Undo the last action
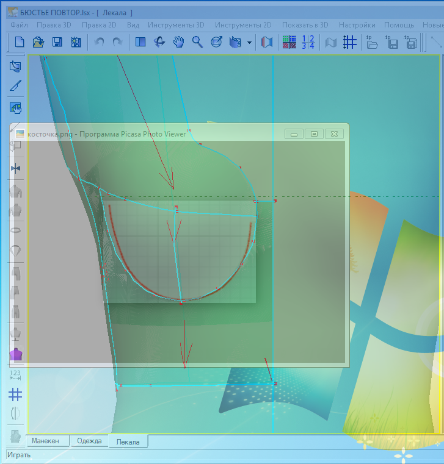Screen dimensions: 444x464 point(99,42)
